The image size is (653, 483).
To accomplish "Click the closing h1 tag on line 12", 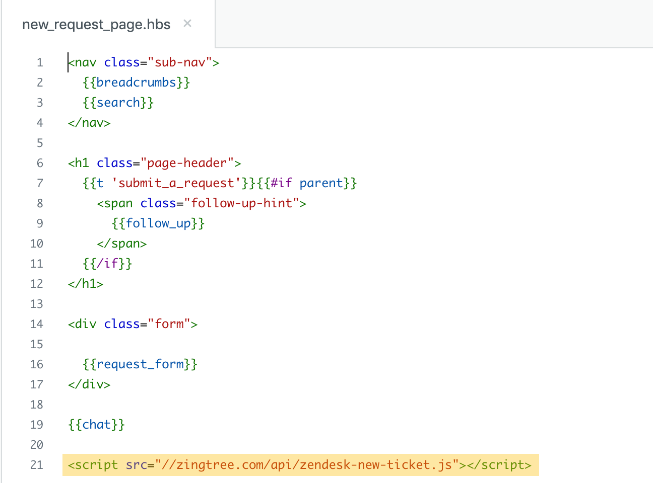I will 85,283.
